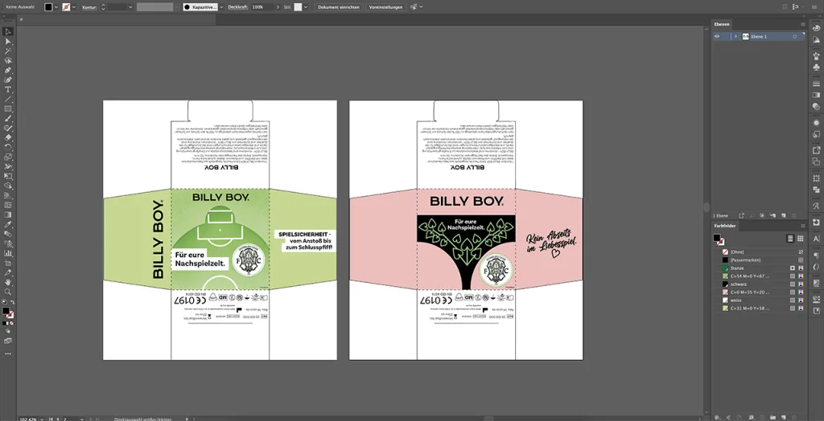The width and height of the screenshot is (824, 421).
Task: Click the Voreinstellungen button
Action: [x=385, y=6]
